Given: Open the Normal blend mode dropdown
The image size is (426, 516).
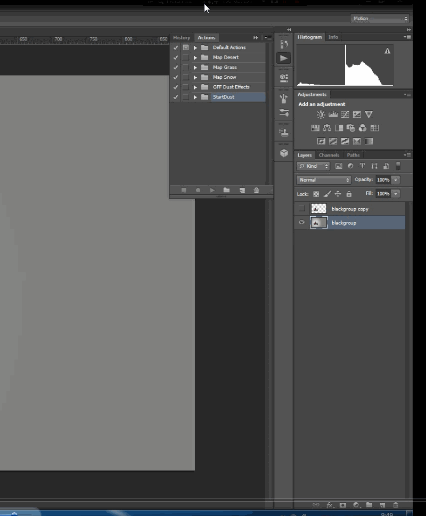Looking at the screenshot, I should click(323, 180).
